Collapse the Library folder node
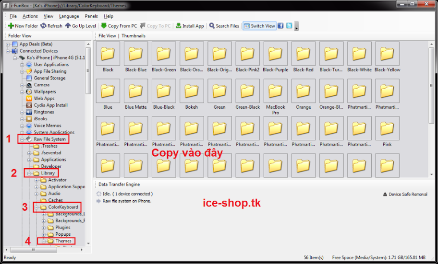438x264 pixels. coord(29,173)
